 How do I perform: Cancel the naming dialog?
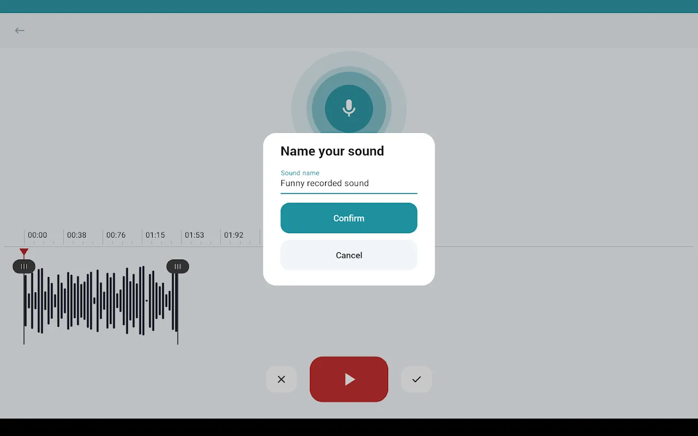tap(349, 255)
